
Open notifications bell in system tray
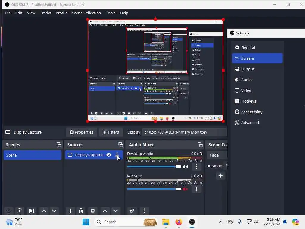point(285,222)
